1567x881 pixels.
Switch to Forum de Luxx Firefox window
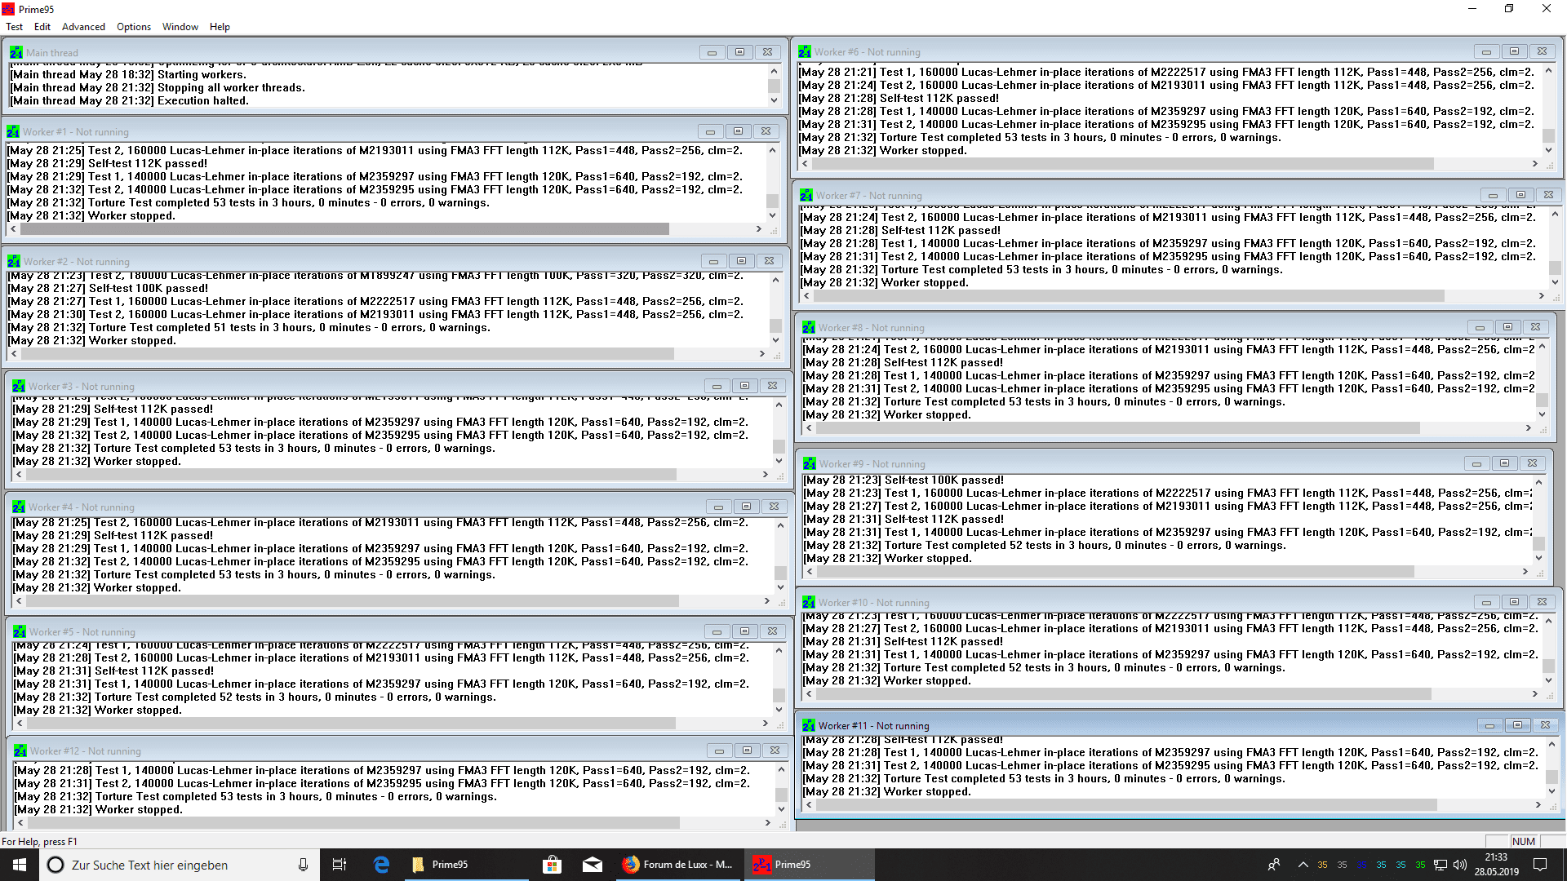(x=677, y=865)
